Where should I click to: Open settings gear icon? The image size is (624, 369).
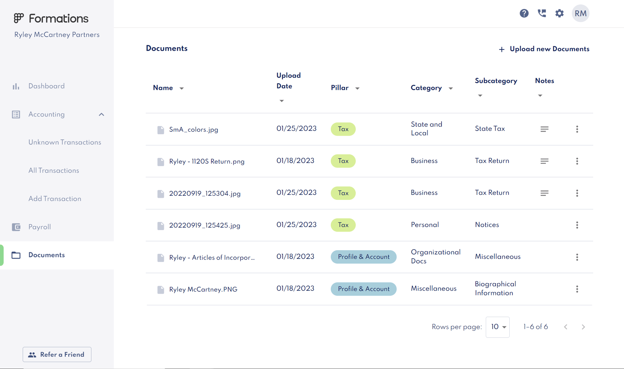click(559, 13)
